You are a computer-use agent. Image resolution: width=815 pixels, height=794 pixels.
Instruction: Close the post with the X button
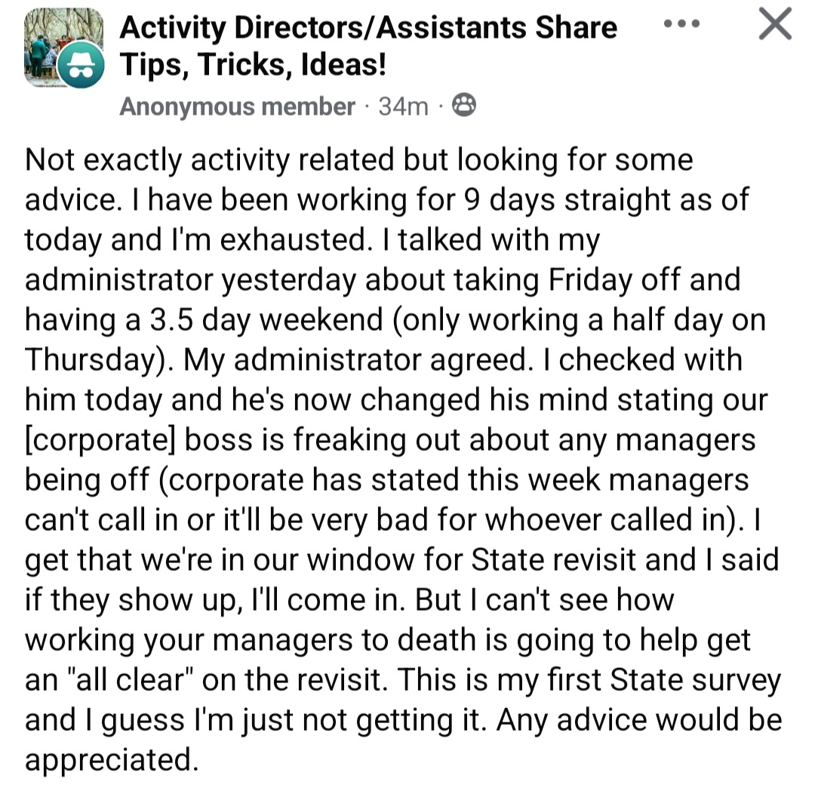pyautogui.click(x=774, y=23)
